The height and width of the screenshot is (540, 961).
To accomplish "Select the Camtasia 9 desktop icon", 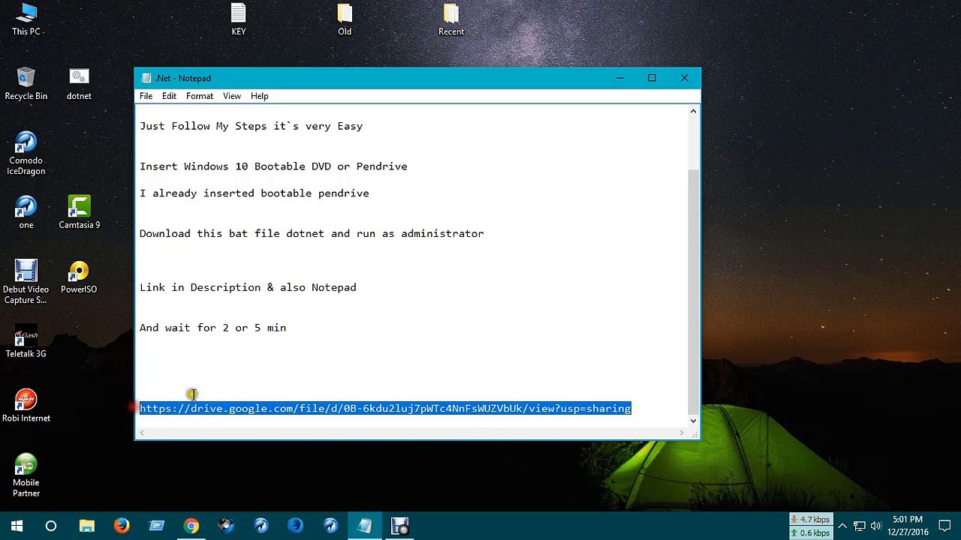I will click(79, 213).
